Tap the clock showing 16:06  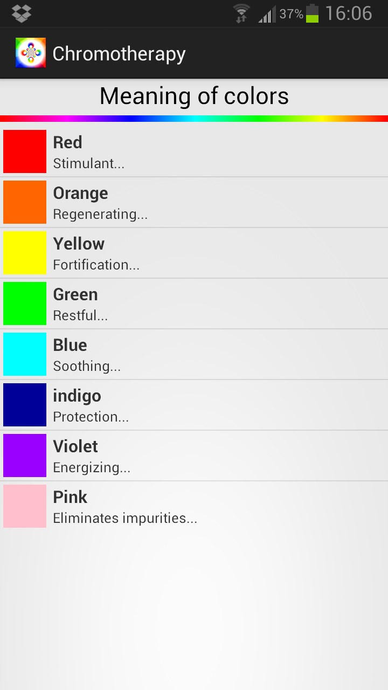pos(348,13)
